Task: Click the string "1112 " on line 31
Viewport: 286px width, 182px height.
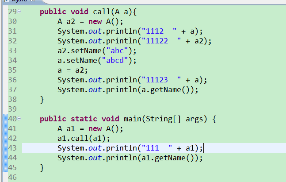Action: coord(159,31)
